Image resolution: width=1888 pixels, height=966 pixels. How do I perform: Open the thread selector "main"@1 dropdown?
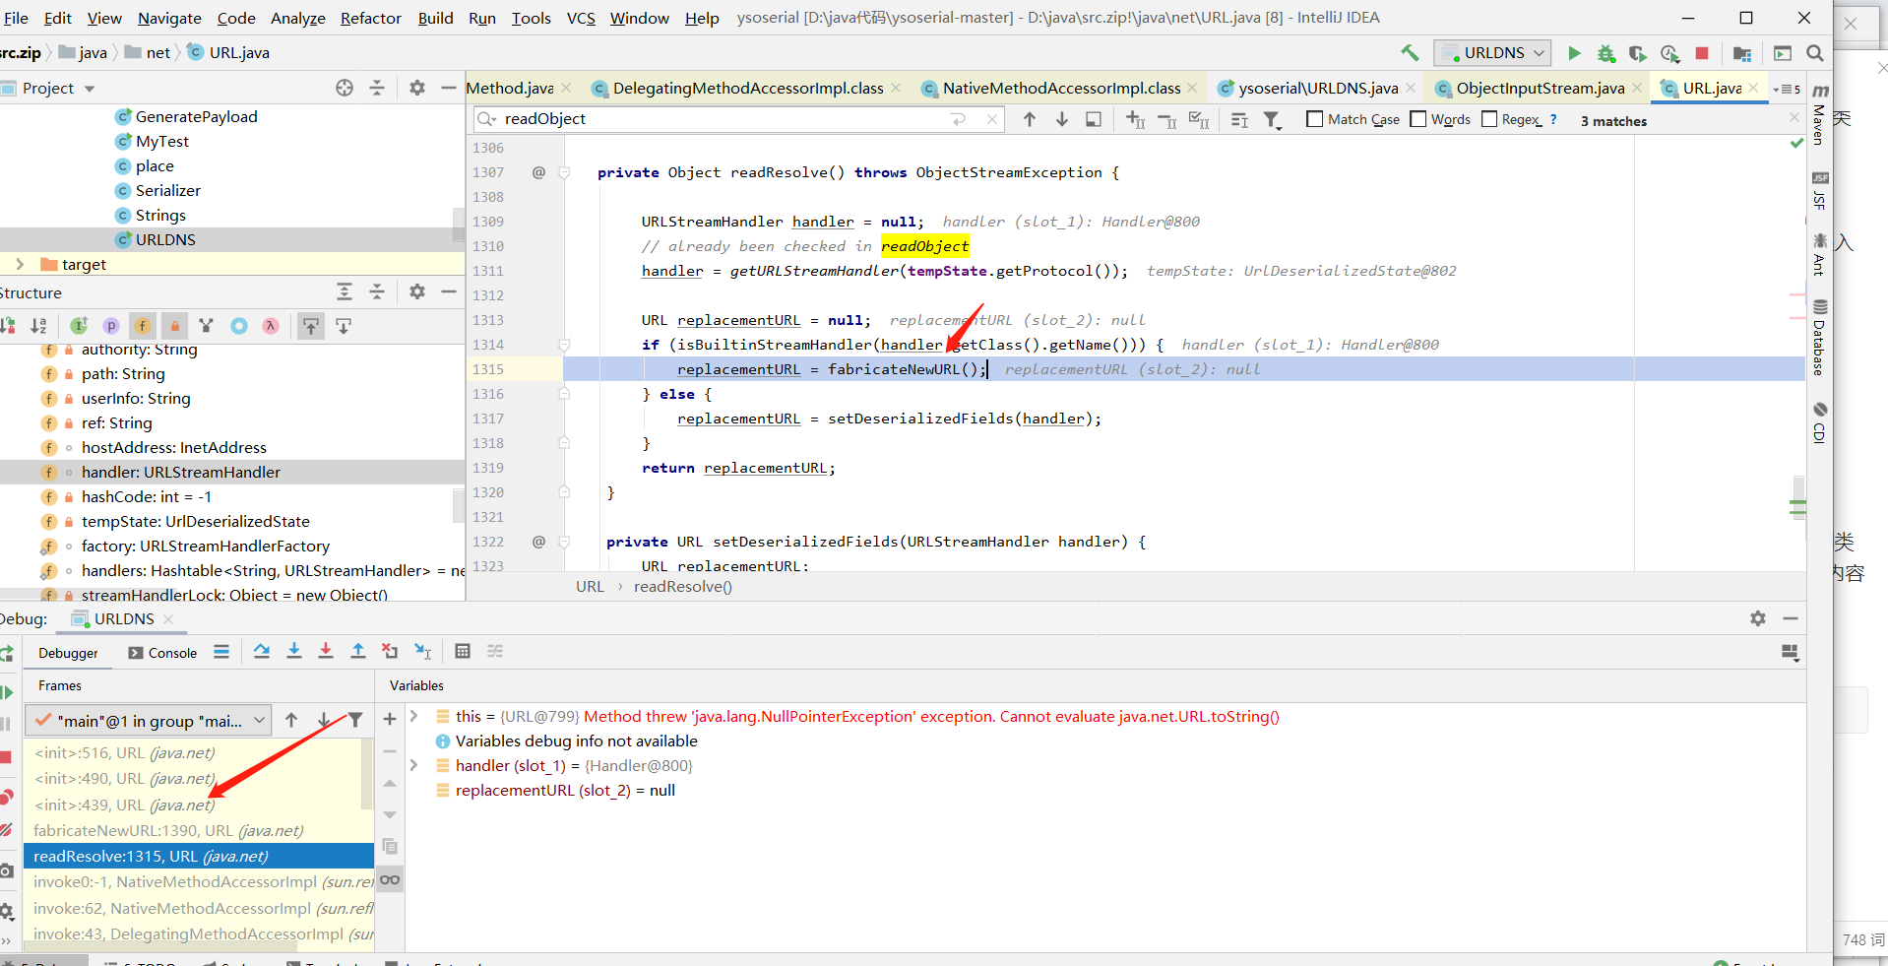(149, 721)
